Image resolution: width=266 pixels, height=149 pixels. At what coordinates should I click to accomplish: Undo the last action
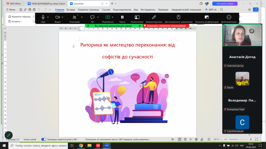pyautogui.click(x=39, y=10)
